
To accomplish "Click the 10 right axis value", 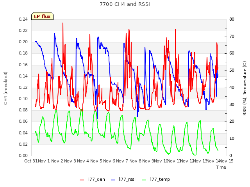I will click(232, 139).
